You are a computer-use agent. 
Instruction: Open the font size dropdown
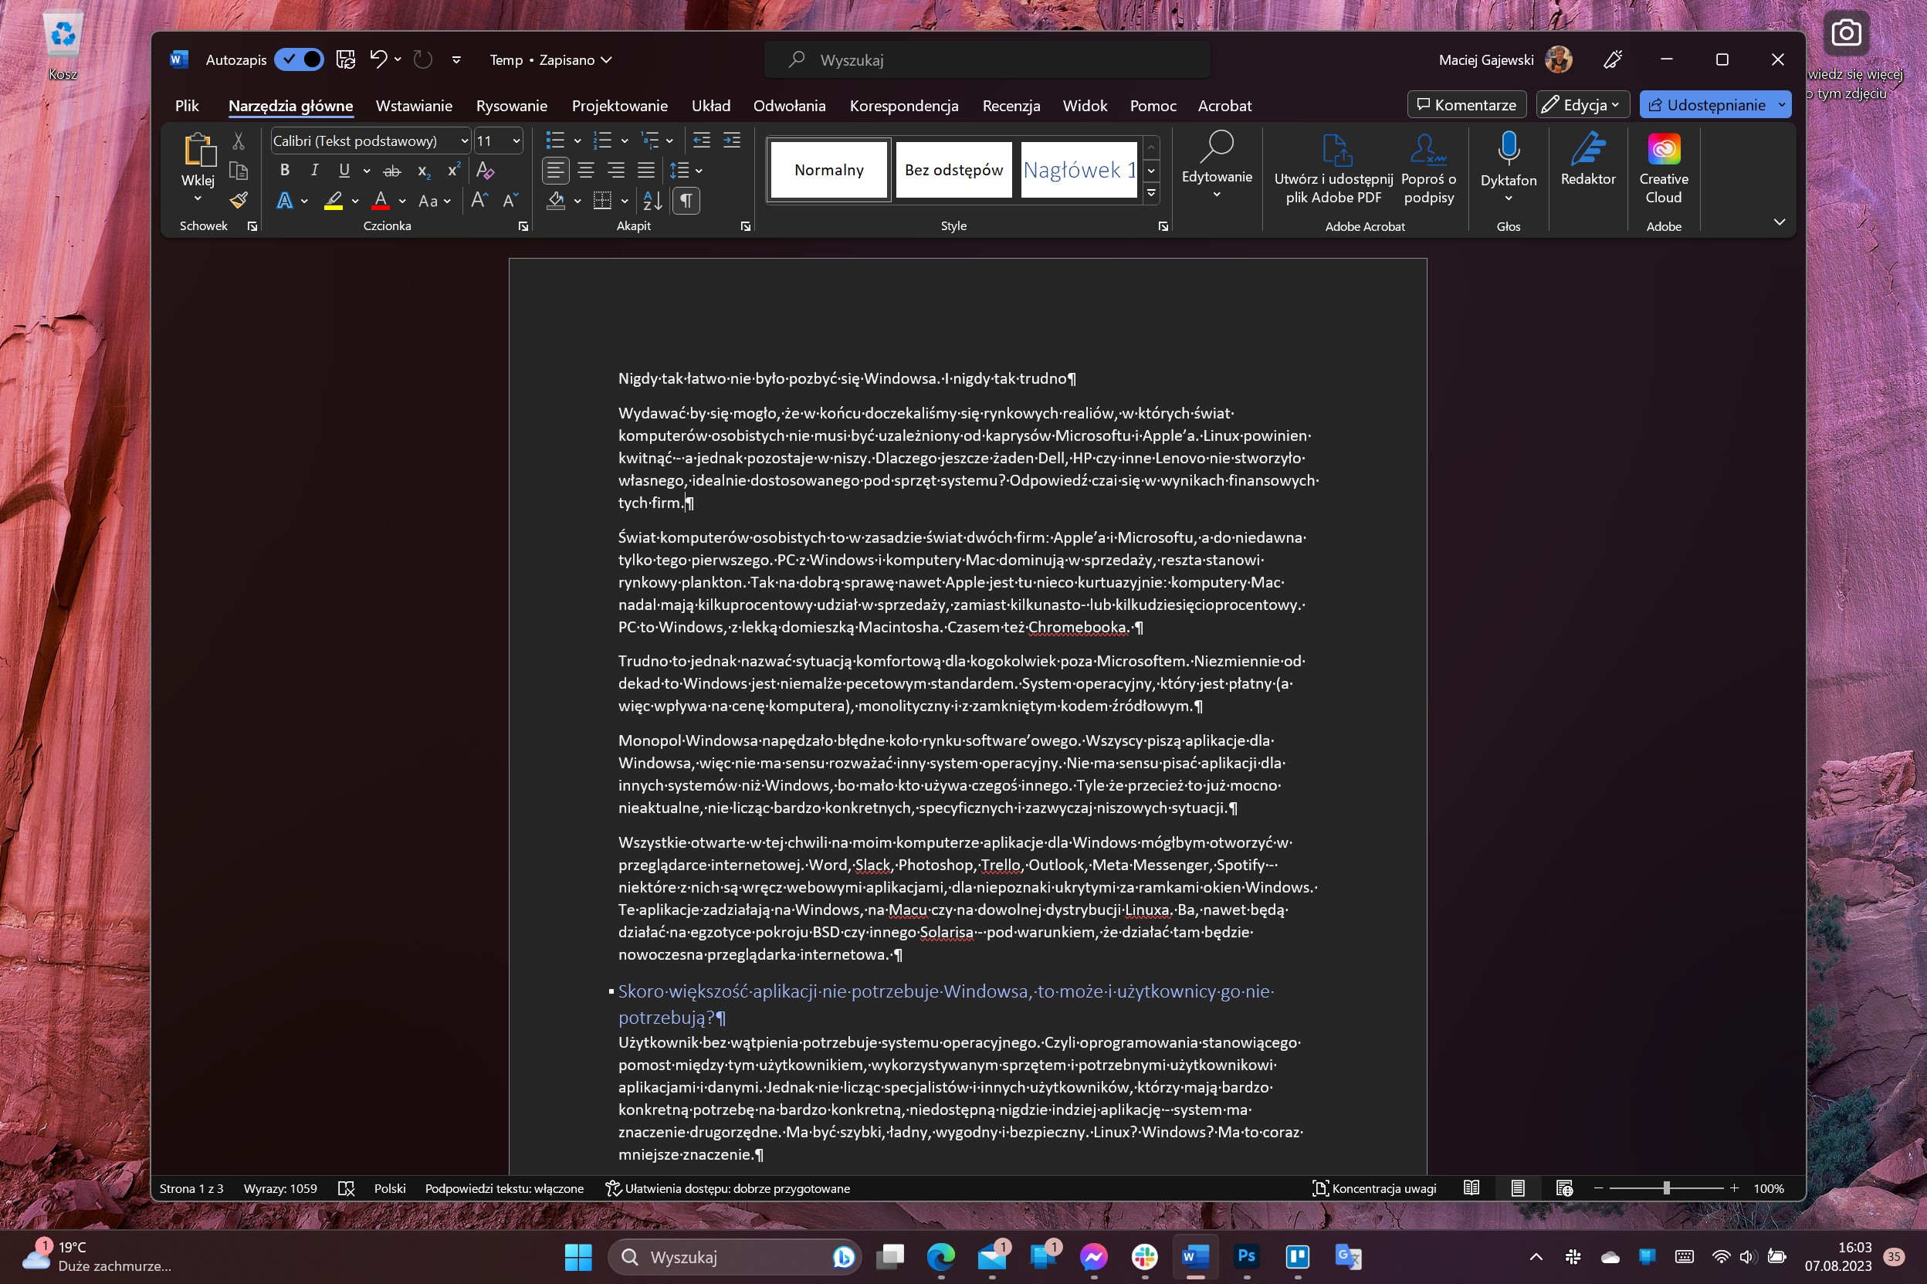(516, 141)
